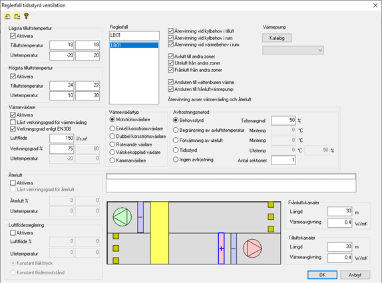
Task: Select the heating coil with blue plus
Action: (221, 248)
